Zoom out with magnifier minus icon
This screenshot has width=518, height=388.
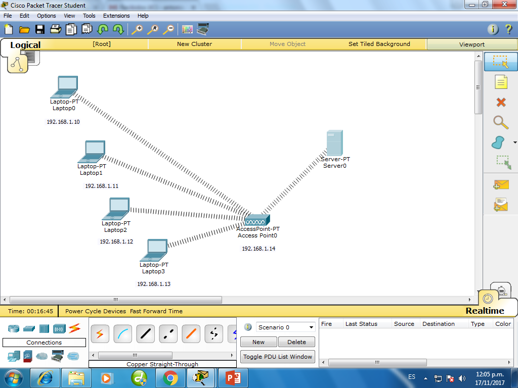coord(168,29)
